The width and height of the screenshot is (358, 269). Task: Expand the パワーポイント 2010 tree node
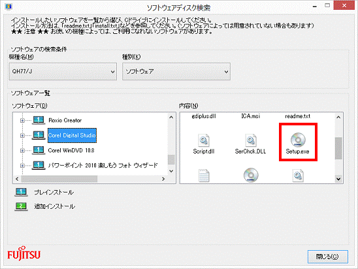click(22, 165)
